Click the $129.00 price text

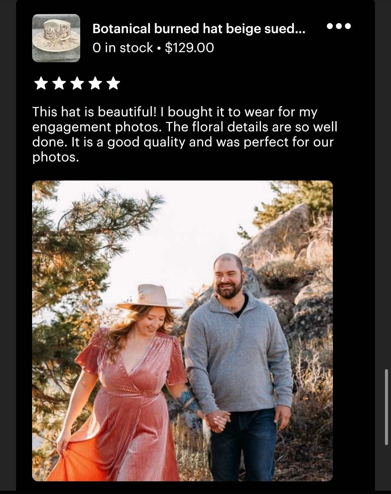click(189, 48)
